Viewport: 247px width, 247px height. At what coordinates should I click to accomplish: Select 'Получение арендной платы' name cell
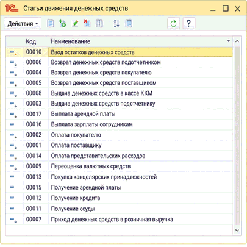tap(140, 187)
